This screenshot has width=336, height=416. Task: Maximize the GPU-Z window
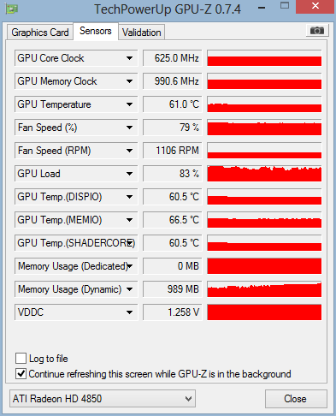pos(285,5)
